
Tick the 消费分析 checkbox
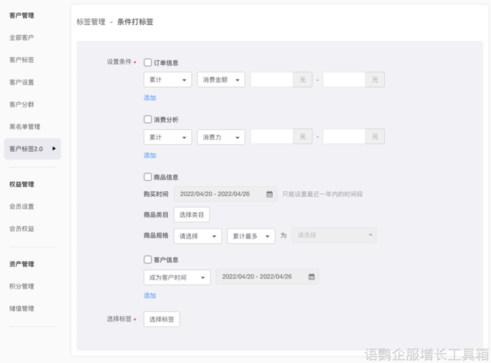(x=148, y=120)
